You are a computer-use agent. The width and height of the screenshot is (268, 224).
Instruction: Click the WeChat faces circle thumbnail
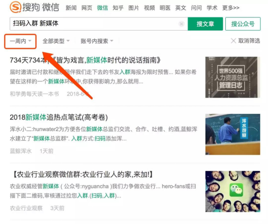tap(233, 192)
